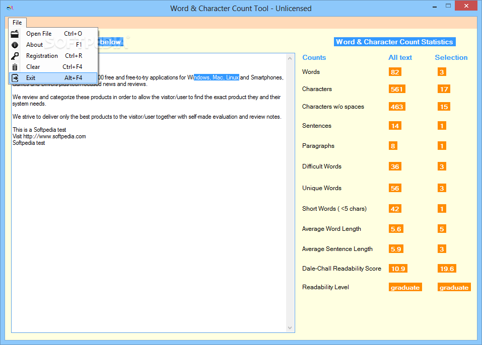This screenshot has height=345, width=482.
Task: Click the selection Readability Level graduate
Action: coord(454,287)
